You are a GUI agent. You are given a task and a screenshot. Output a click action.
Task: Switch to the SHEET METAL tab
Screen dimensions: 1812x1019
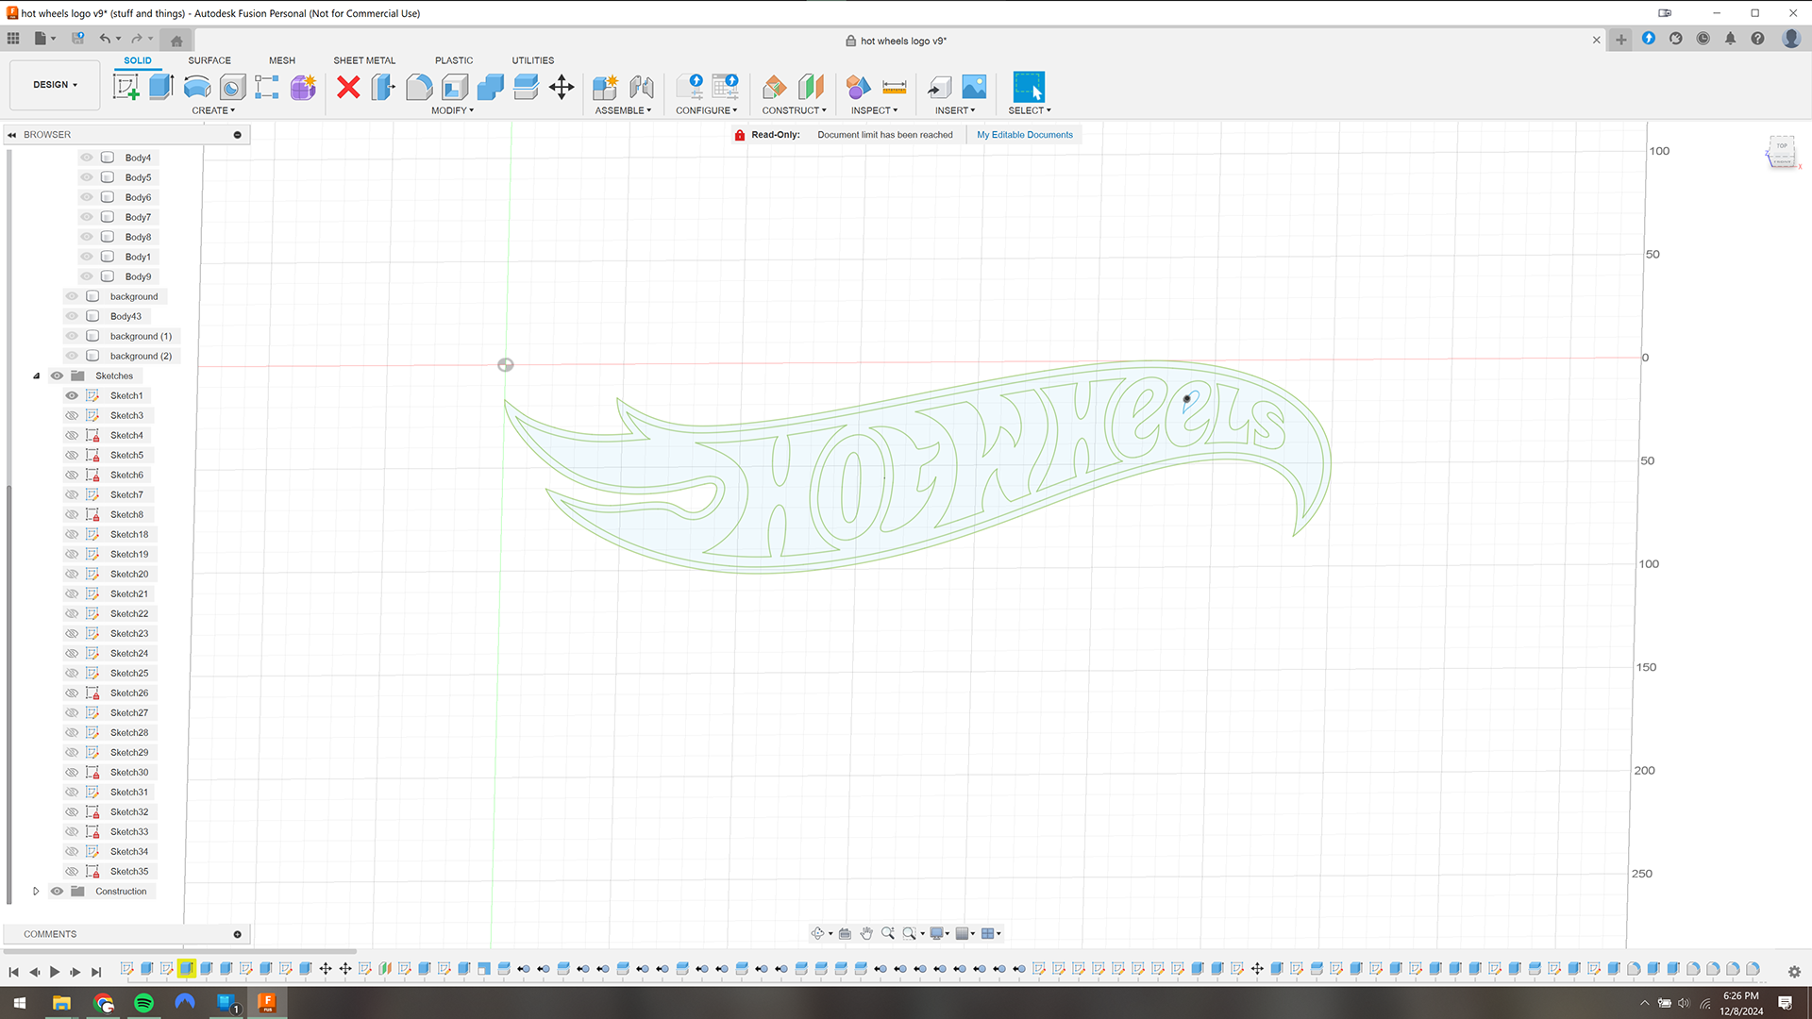(x=364, y=60)
